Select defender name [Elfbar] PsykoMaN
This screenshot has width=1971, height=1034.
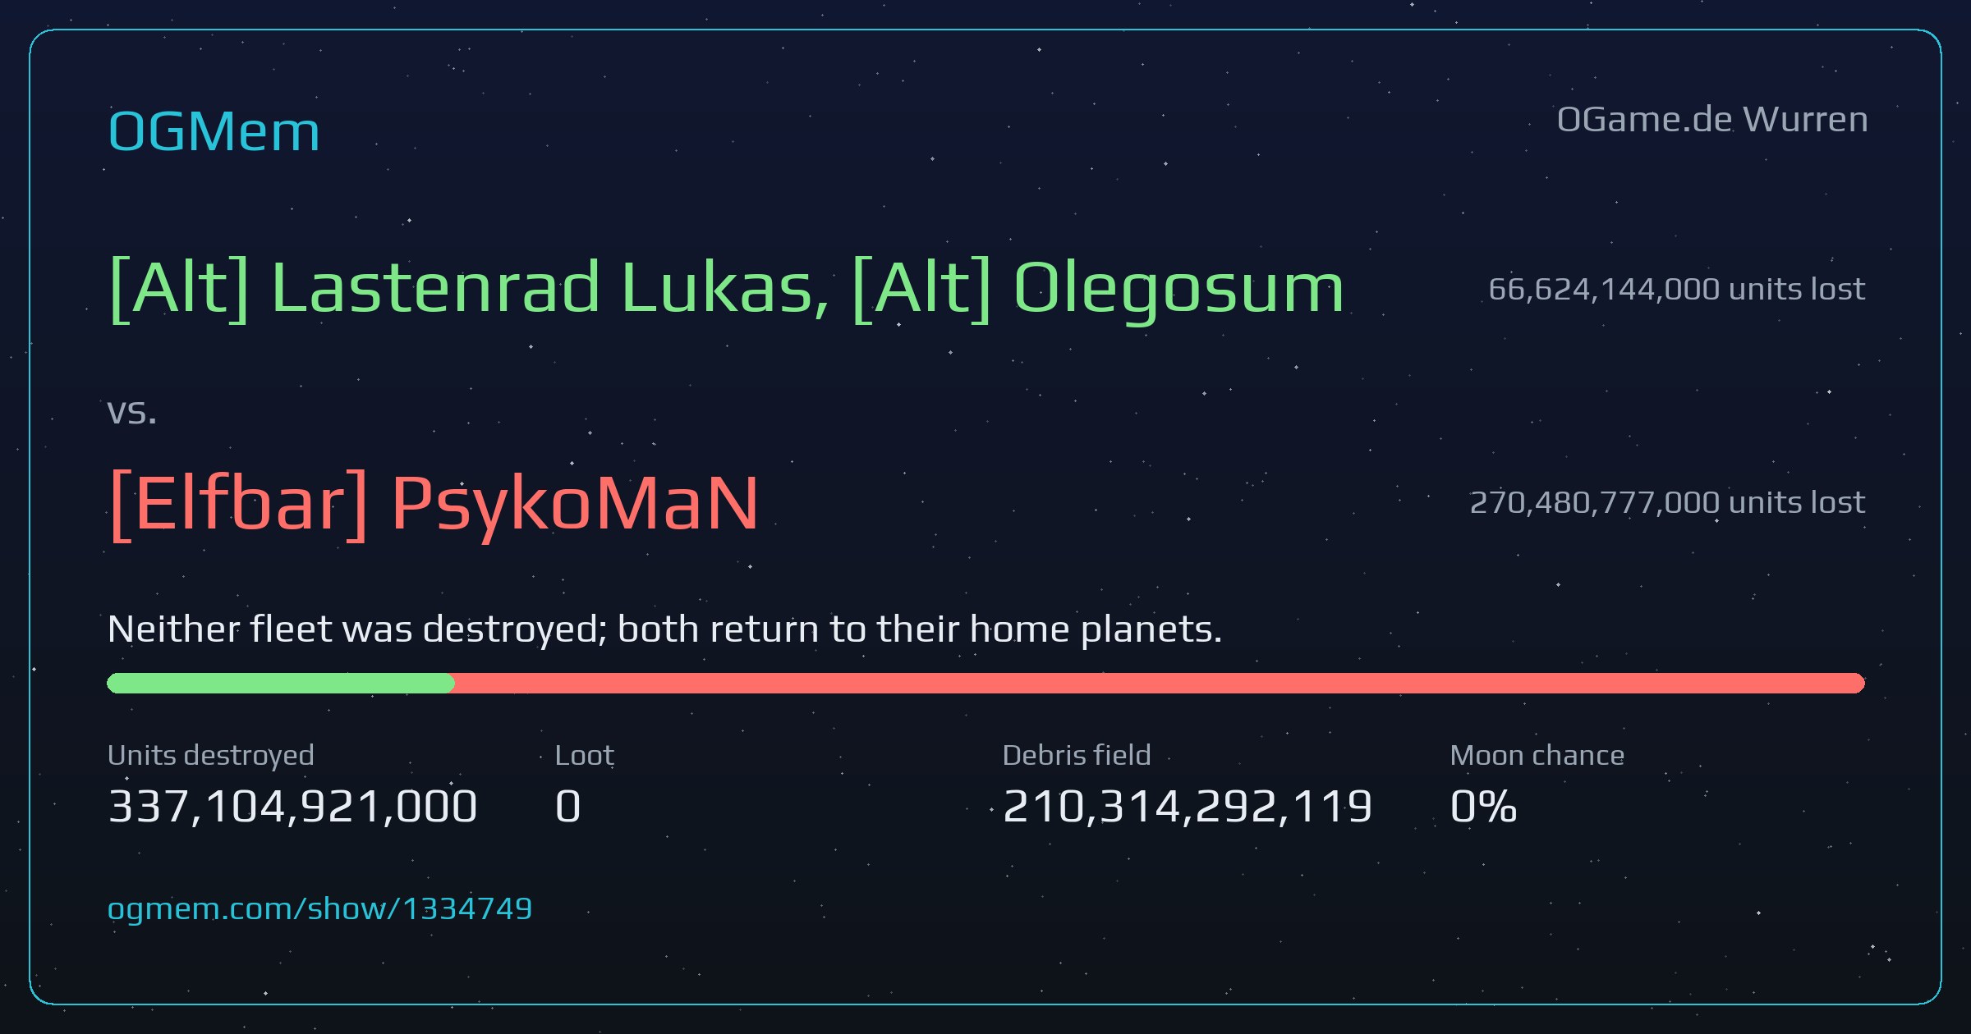coord(434,504)
